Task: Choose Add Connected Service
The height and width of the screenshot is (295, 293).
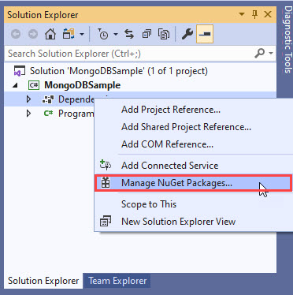Action: pos(169,166)
